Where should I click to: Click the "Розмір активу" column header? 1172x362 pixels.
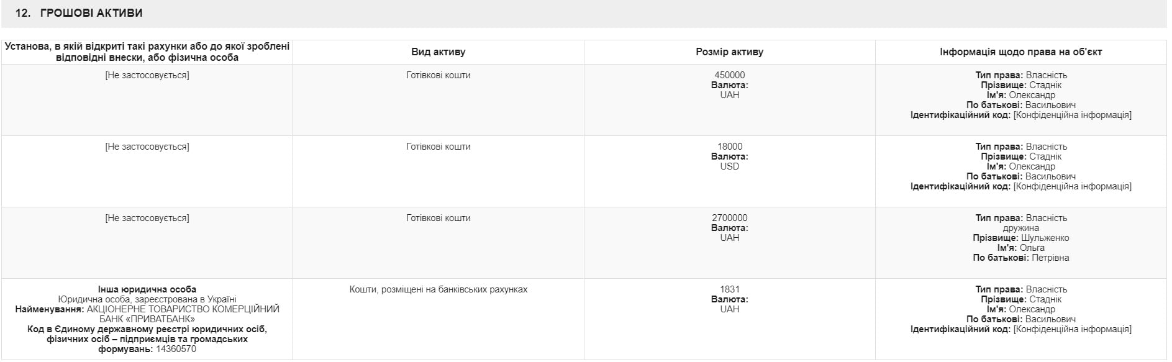click(729, 52)
